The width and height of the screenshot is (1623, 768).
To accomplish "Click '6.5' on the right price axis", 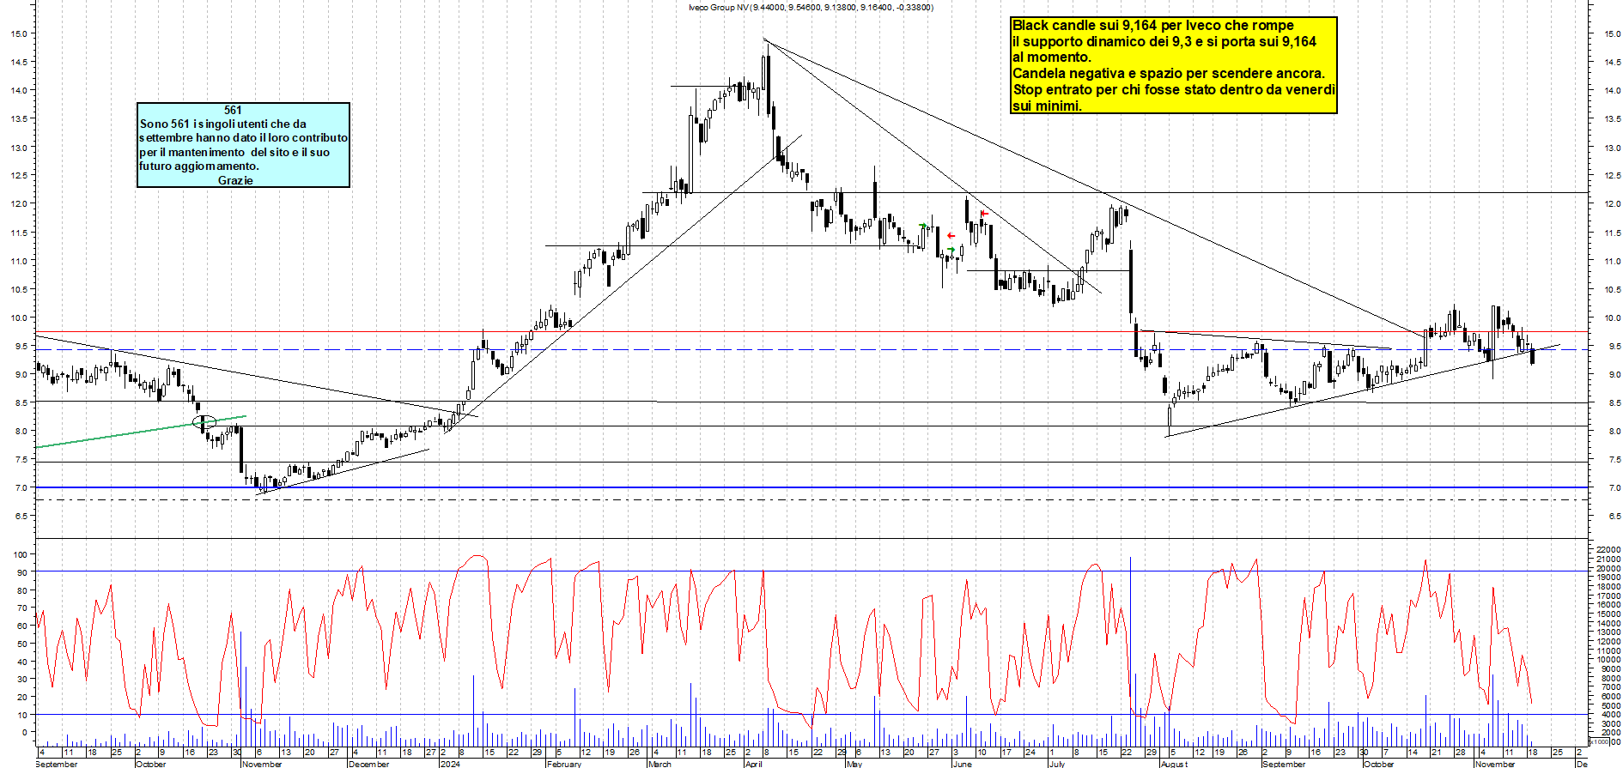I will pyautogui.click(x=1614, y=517).
